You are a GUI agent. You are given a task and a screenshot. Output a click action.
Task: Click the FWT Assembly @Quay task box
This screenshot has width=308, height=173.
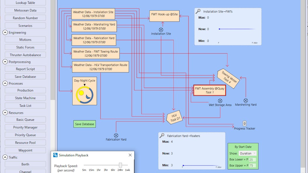(209, 90)
